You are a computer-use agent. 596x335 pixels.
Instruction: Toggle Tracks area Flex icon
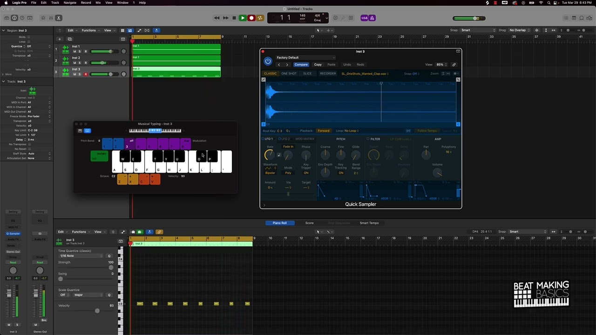(x=147, y=30)
